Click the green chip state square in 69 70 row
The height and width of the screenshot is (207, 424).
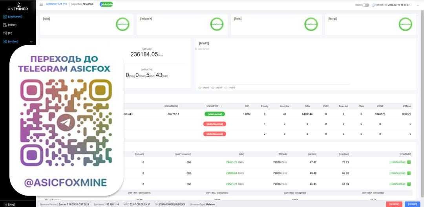click(409, 173)
